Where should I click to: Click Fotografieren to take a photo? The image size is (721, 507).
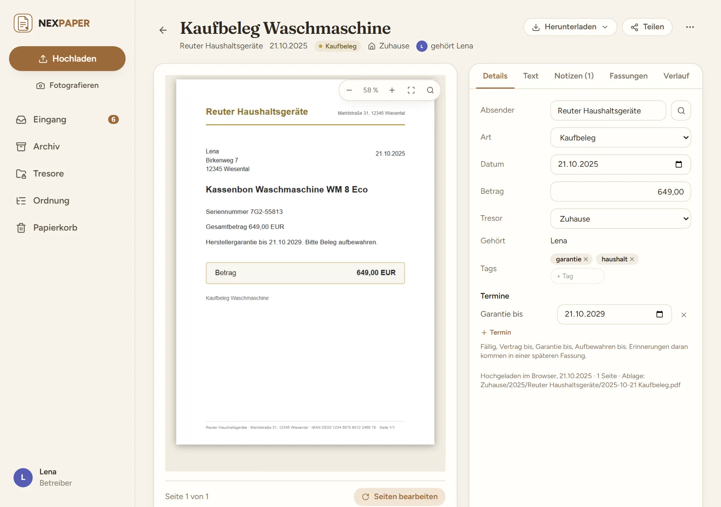tap(67, 85)
